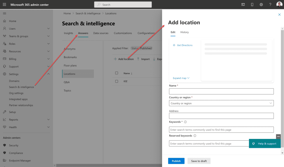Select Bookmarks in the Answers list
The height and width of the screenshot is (167, 284).
coord(70,57)
